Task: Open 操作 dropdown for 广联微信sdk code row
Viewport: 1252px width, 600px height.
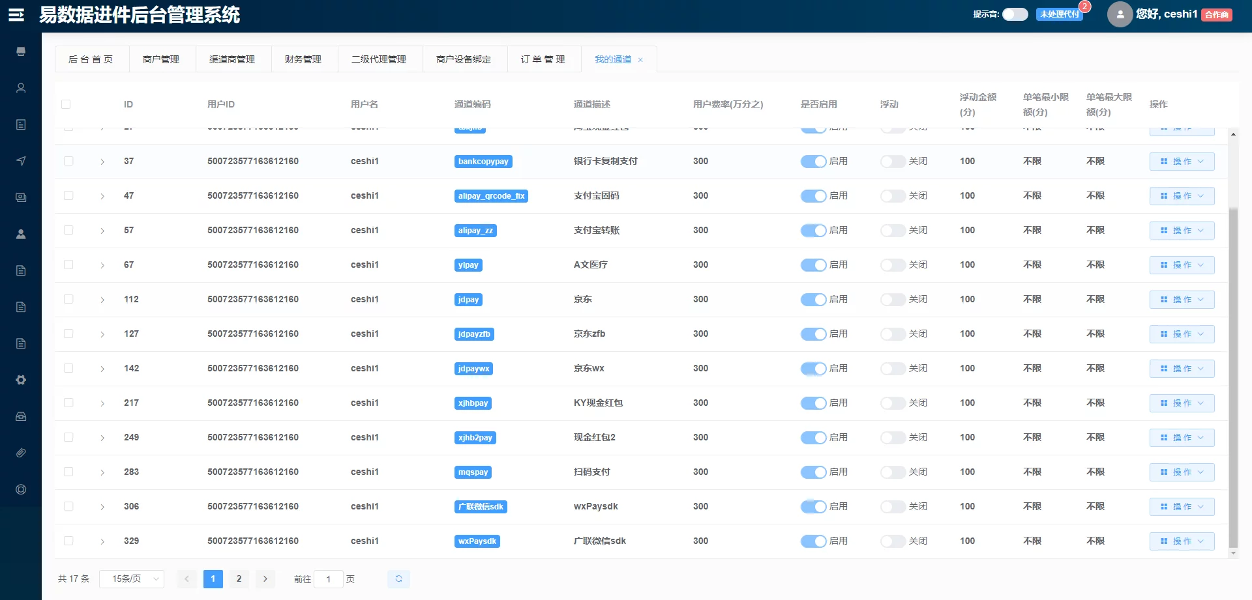Action: point(1182,507)
